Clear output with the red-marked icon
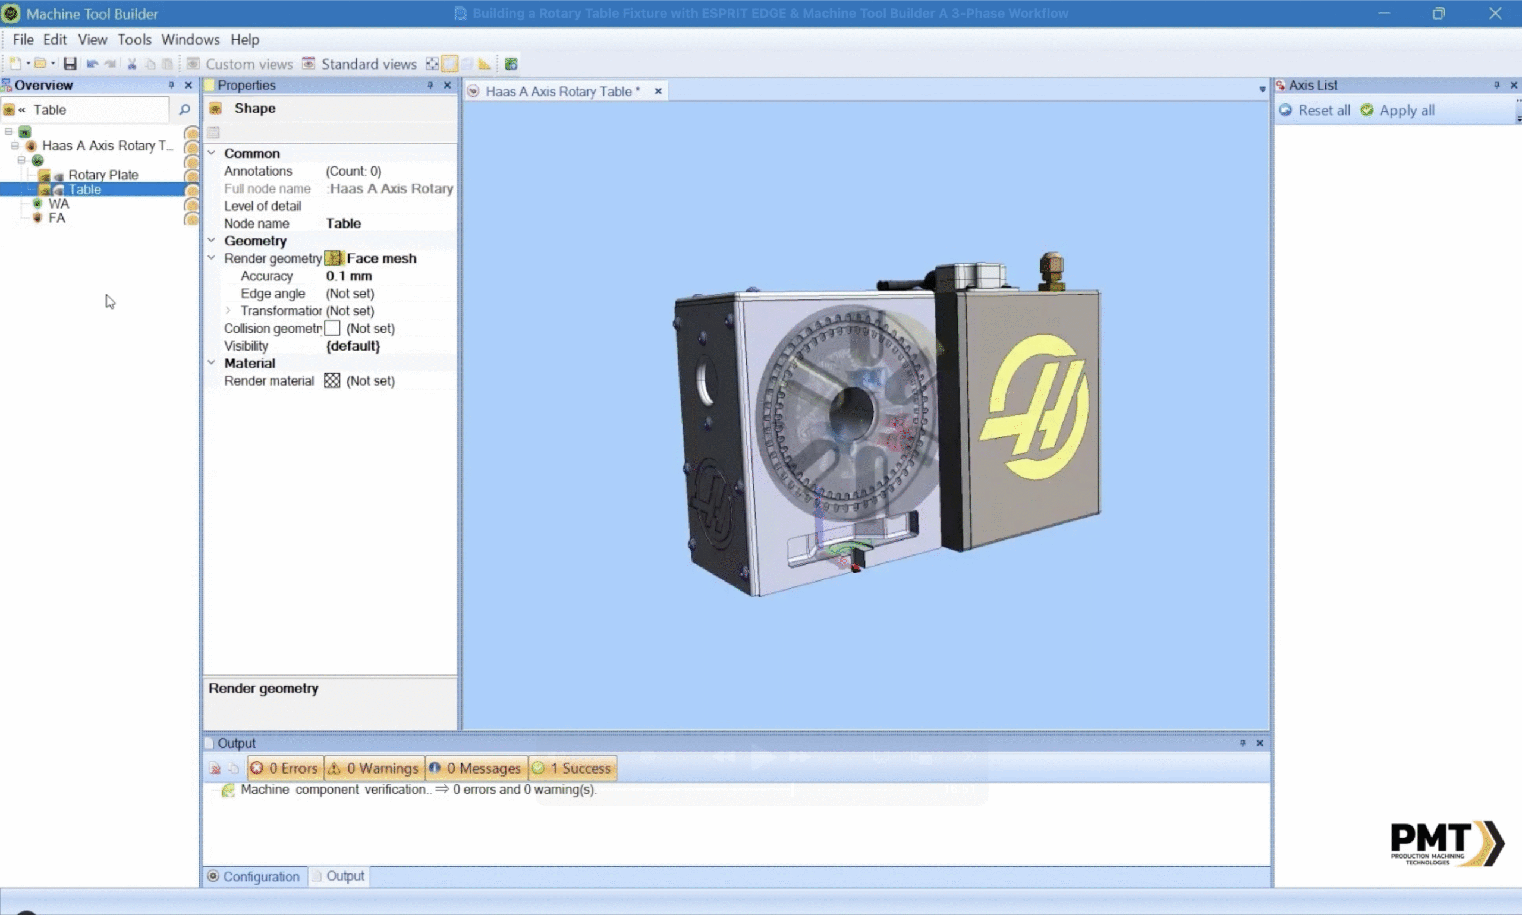The width and height of the screenshot is (1522, 915). pyautogui.click(x=215, y=768)
